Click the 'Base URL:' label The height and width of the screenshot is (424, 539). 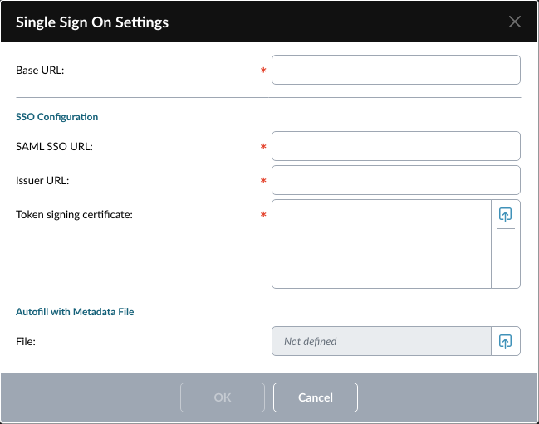pyautogui.click(x=40, y=70)
